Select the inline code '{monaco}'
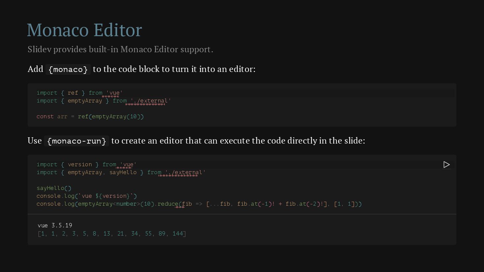Image resolution: width=484 pixels, height=272 pixels. 68,69
